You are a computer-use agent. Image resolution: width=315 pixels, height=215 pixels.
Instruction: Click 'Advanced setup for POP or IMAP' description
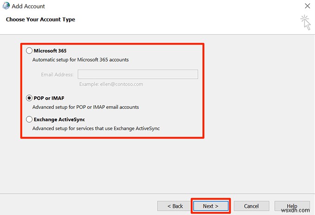click(x=86, y=107)
